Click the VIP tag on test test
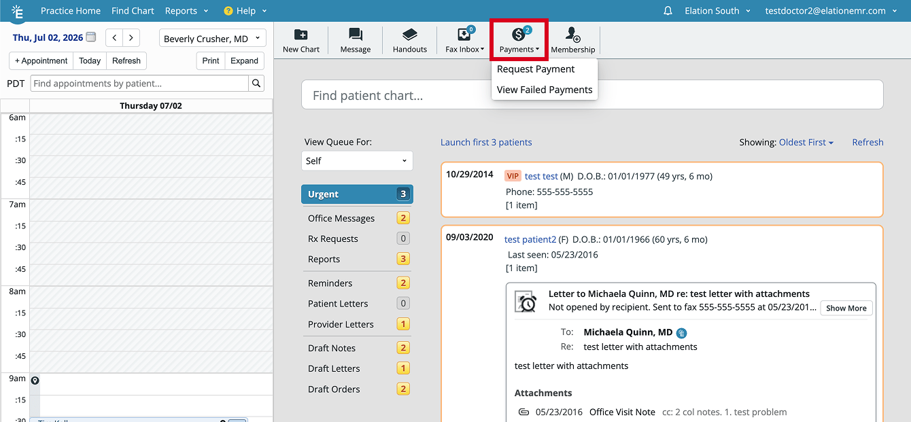911x422 pixels. click(x=513, y=176)
